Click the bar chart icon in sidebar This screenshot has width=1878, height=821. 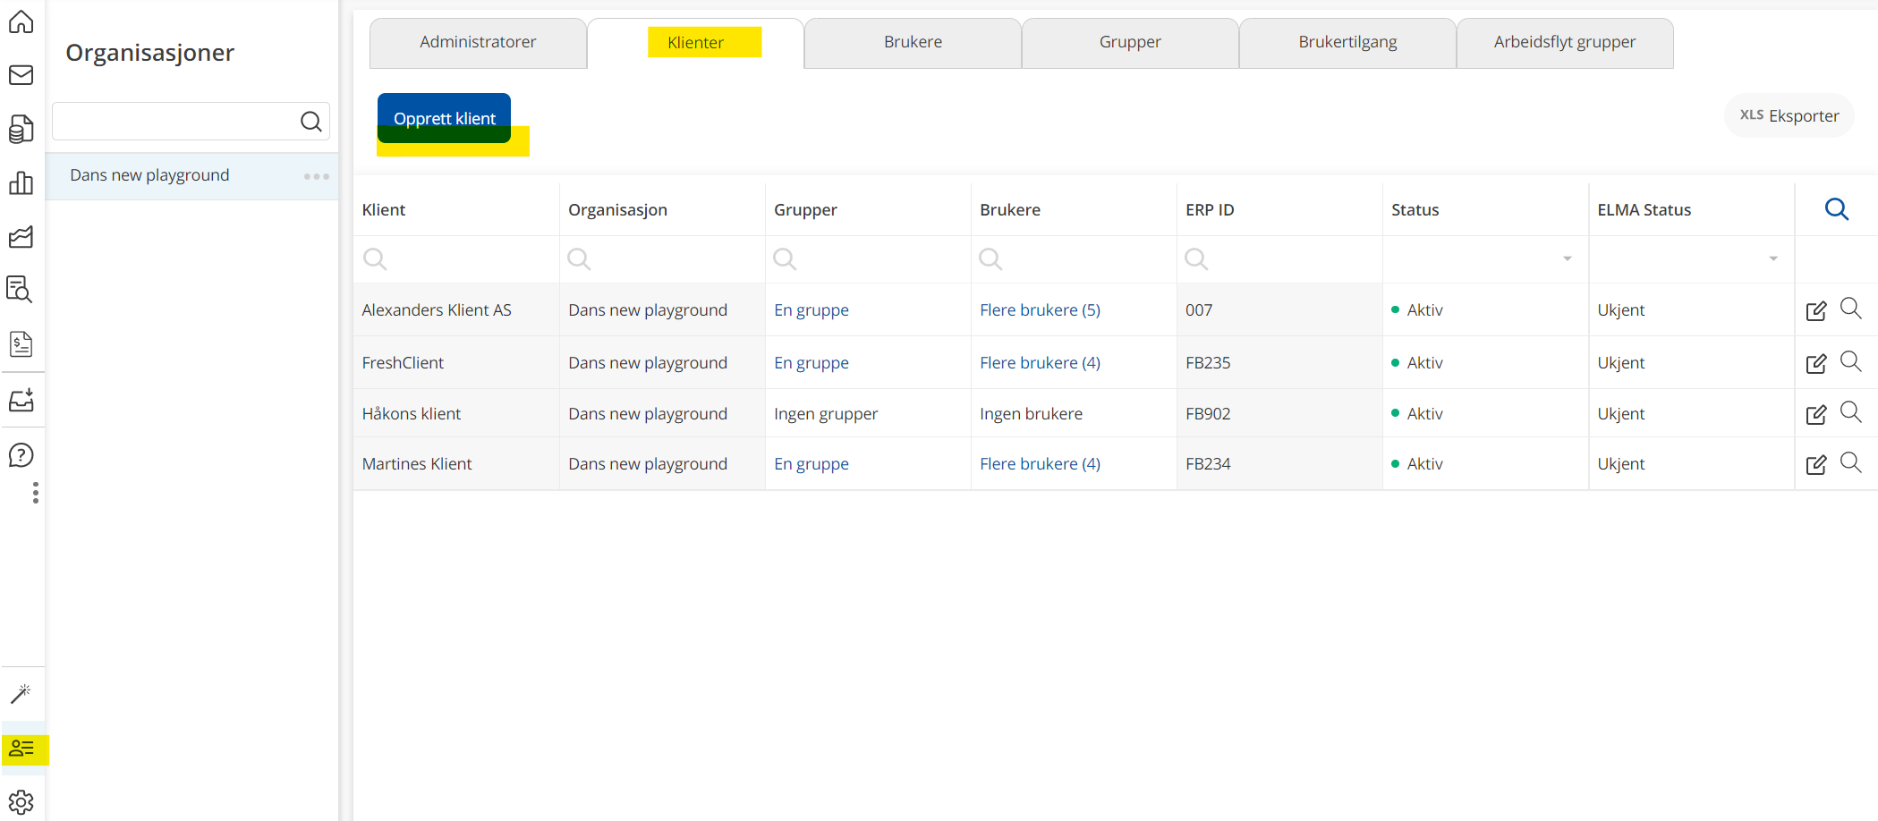click(21, 183)
